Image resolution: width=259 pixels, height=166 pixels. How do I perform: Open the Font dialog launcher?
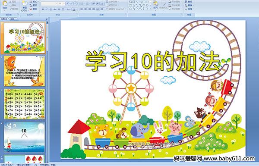pos(77,15)
